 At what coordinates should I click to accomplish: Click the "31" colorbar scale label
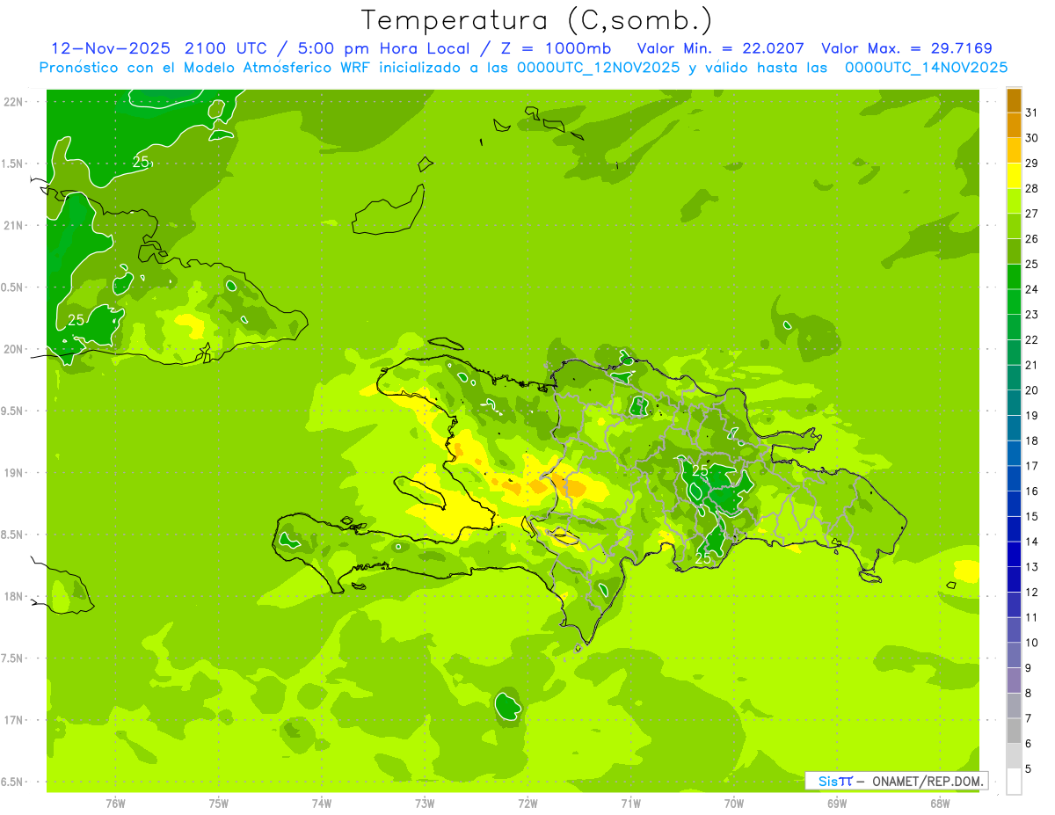point(1031,113)
